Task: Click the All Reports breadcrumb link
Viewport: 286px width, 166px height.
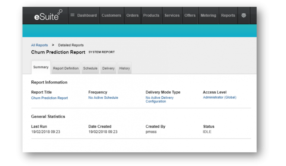Action: [x=39, y=45]
